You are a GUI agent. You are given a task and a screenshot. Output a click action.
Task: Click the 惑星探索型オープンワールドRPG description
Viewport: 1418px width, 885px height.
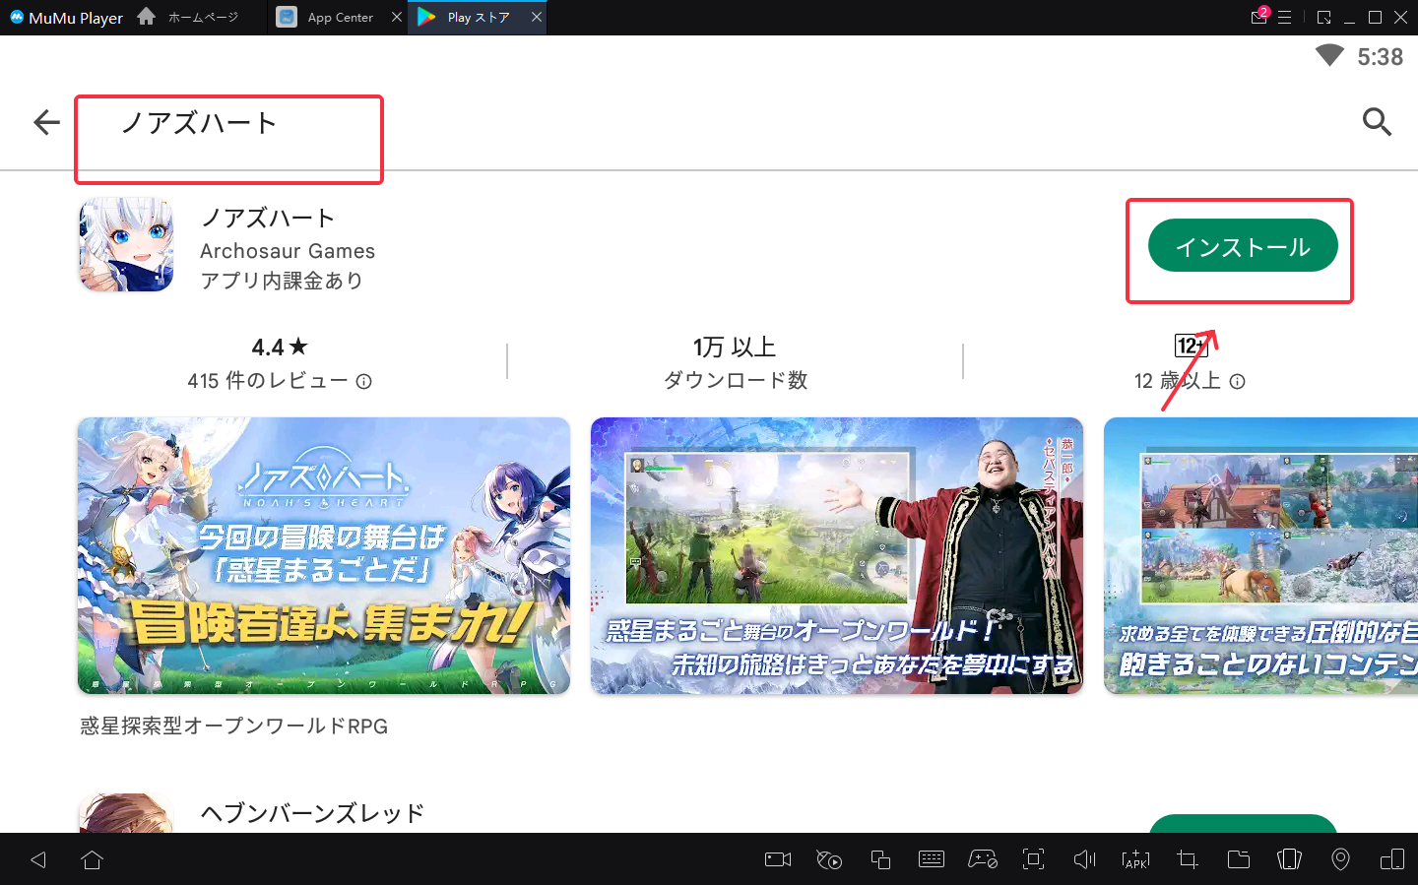(x=234, y=726)
